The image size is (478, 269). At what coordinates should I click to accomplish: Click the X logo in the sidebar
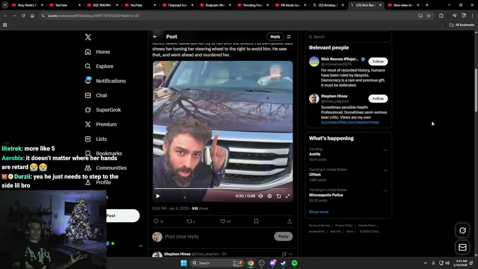tap(88, 37)
